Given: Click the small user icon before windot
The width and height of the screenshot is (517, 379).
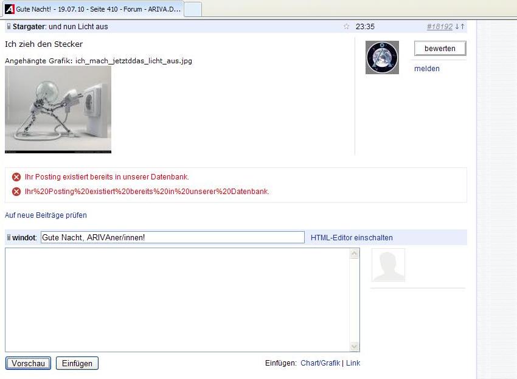Looking at the screenshot, I should click(x=9, y=237).
